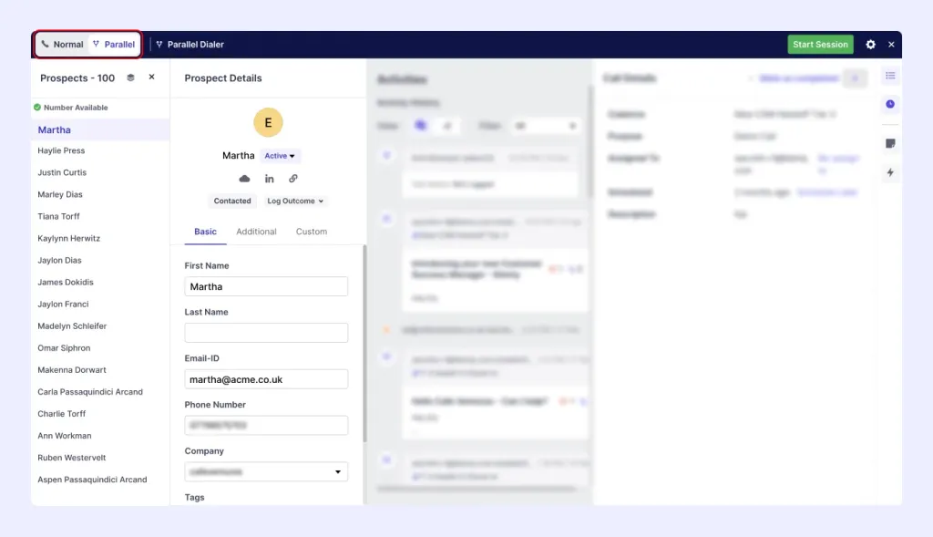Screen dimensions: 933x537
Task: Open the Active status dropdown
Action: tap(280, 156)
